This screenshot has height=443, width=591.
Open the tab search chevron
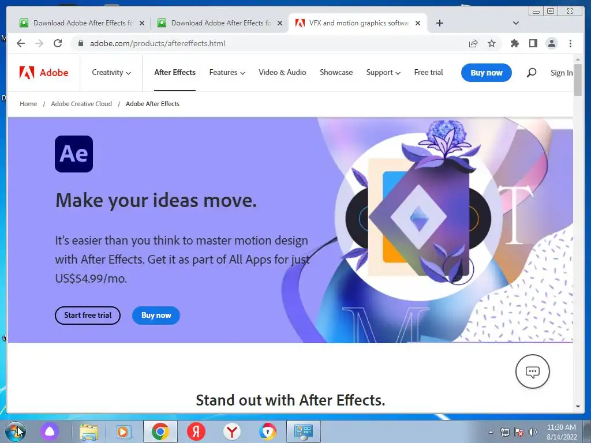(516, 23)
